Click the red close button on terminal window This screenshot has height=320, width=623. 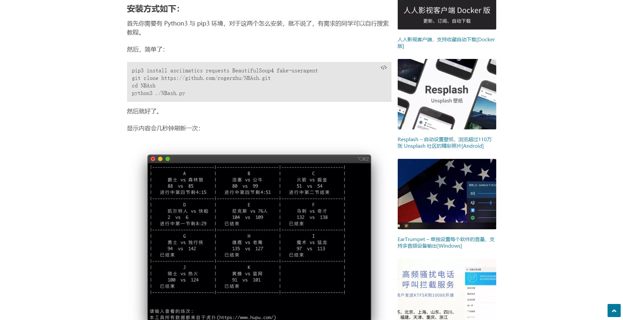153,159
